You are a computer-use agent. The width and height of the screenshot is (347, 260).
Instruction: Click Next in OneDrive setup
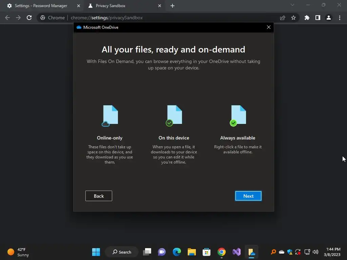click(248, 196)
